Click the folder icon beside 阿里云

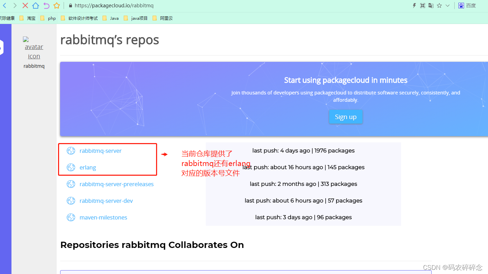[x=154, y=18]
